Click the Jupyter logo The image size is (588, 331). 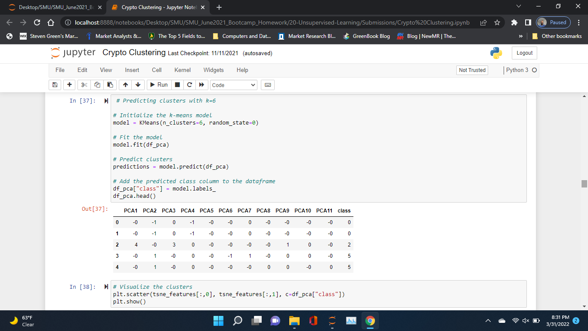[x=73, y=53]
